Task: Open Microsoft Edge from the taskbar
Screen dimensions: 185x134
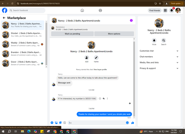Action: (x=29, y=131)
